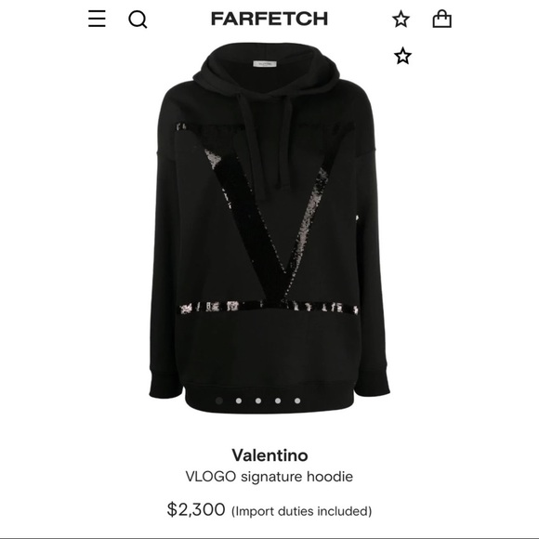The height and width of the screenshot is (539, 539).
Task: Open wishlist star icon in header
Action: pyautogui.click(x=401, y=19)
